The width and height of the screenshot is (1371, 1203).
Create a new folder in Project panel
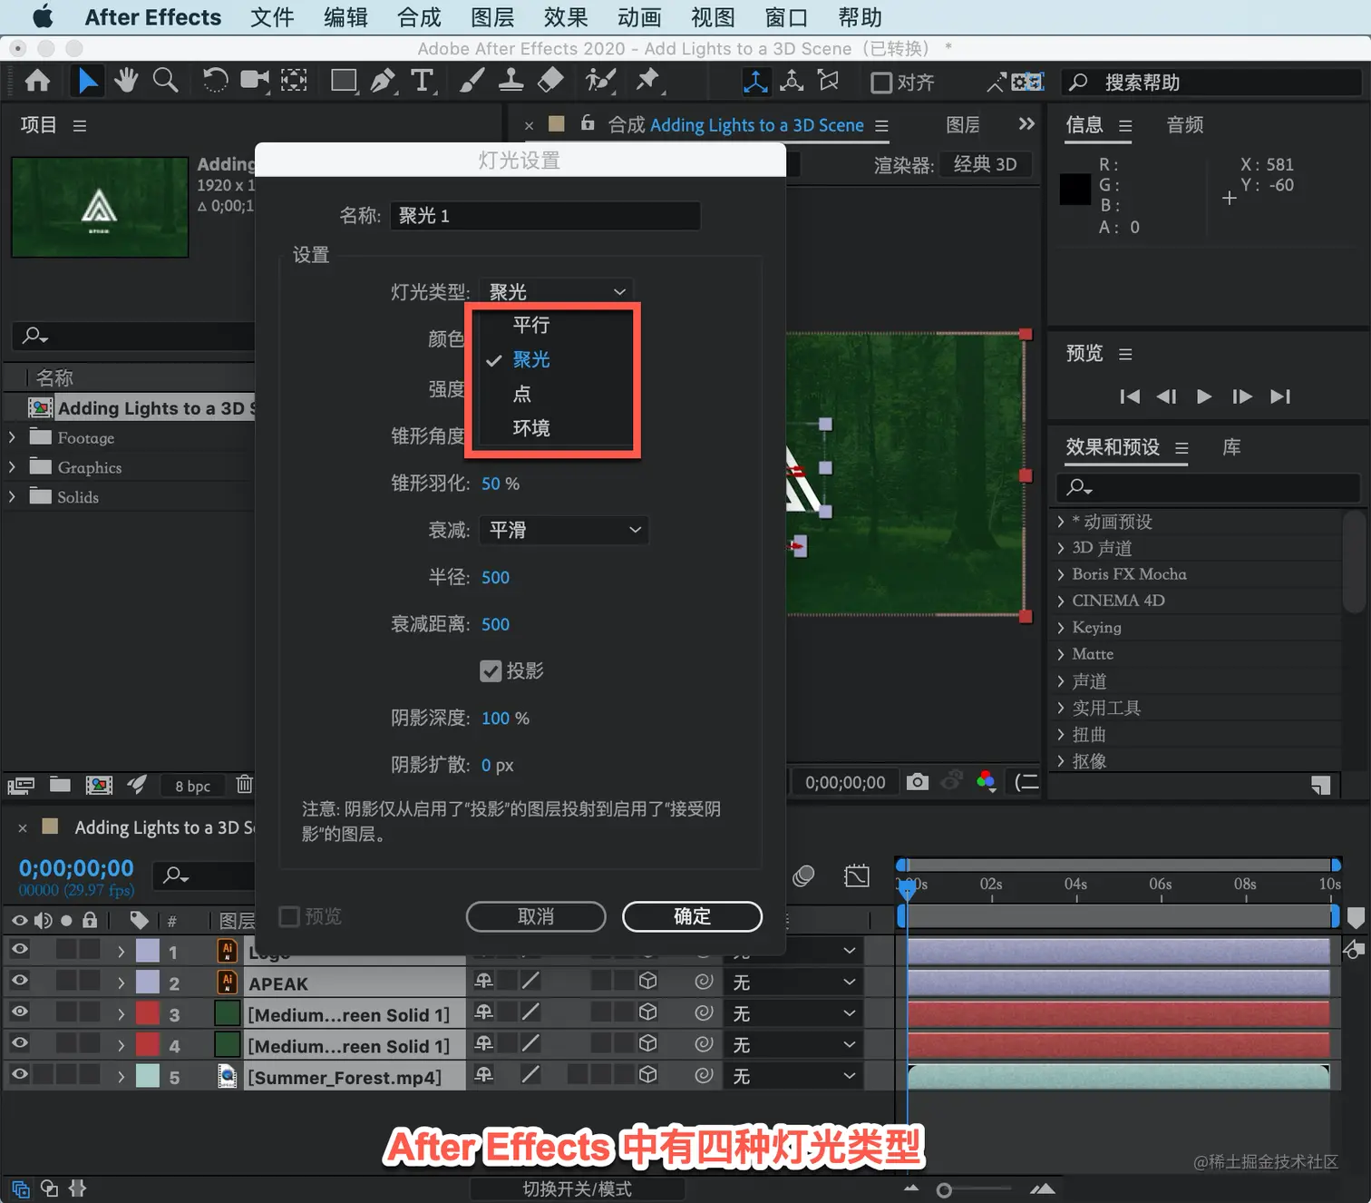click(60, 785)
